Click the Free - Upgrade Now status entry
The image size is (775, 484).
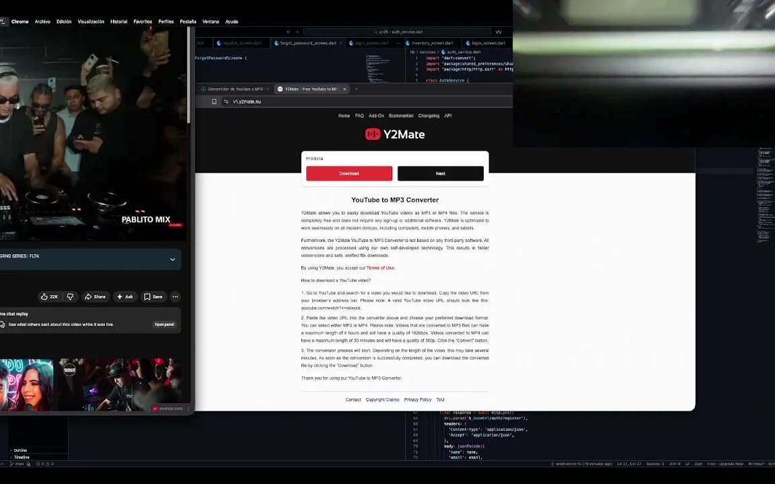(x=725, y=464)
